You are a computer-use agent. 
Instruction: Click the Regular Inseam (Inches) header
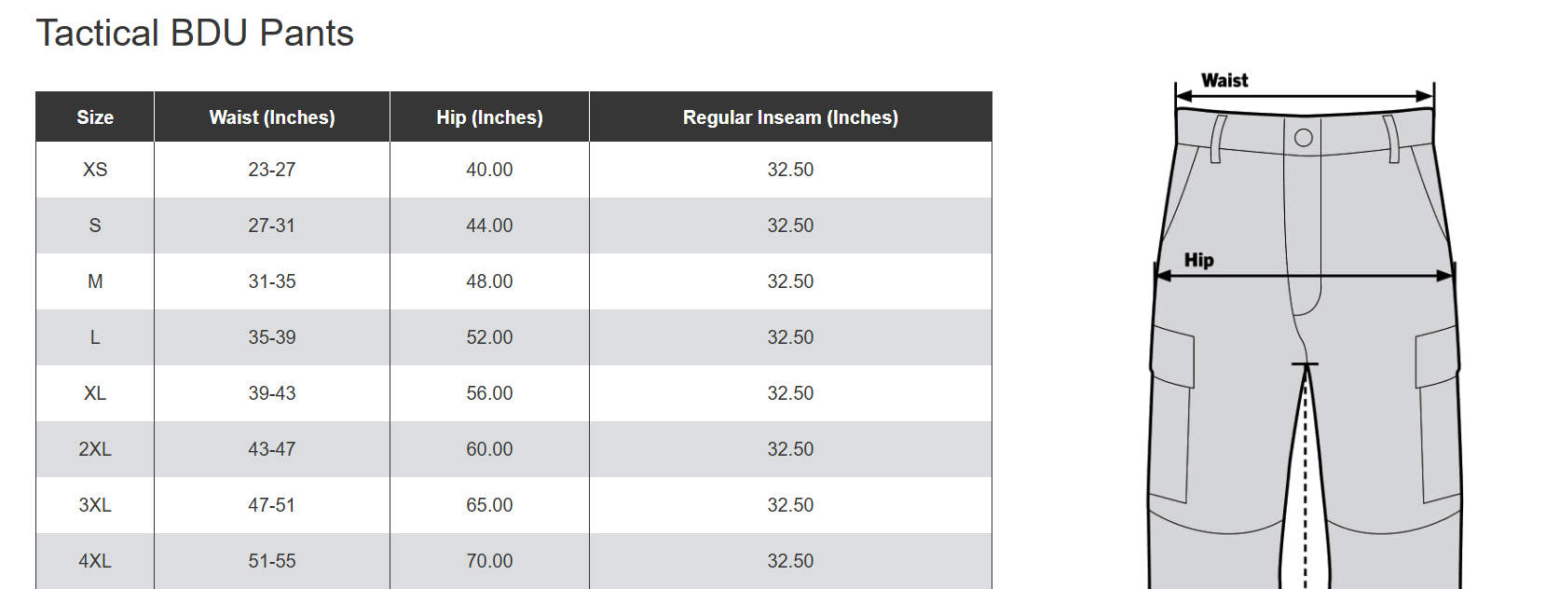pos(790,117)
